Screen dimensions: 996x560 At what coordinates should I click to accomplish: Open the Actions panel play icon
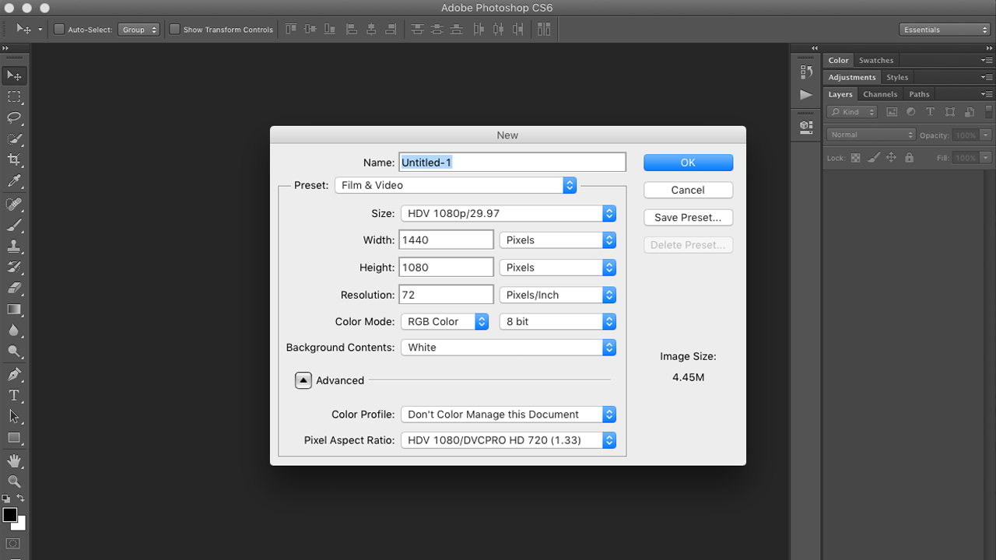coord(806,95)
